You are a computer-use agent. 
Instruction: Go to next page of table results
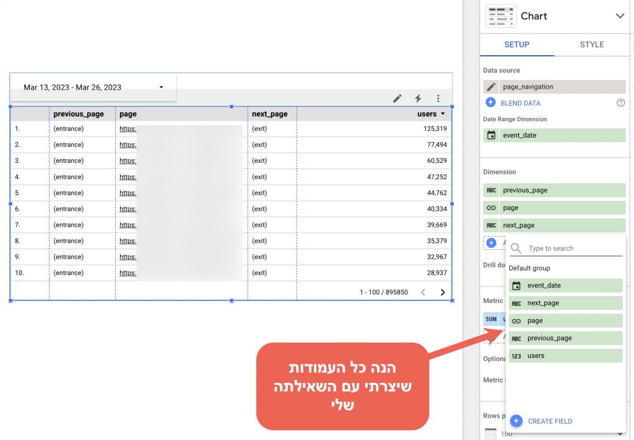coord(443,293)
